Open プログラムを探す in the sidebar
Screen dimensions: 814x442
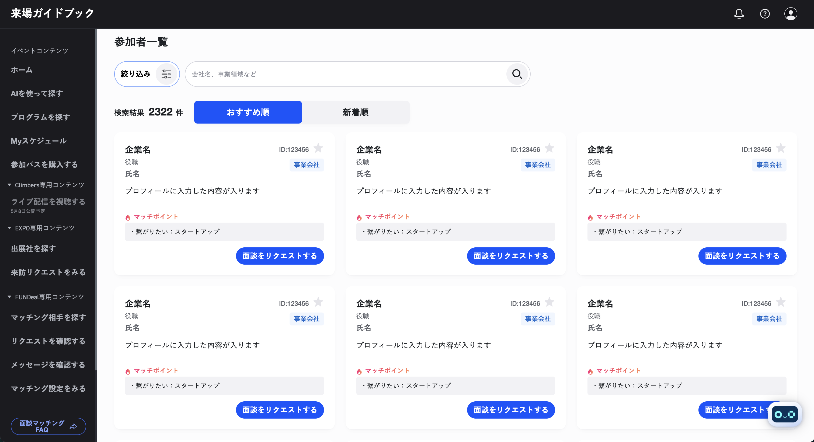coord(40,117)
